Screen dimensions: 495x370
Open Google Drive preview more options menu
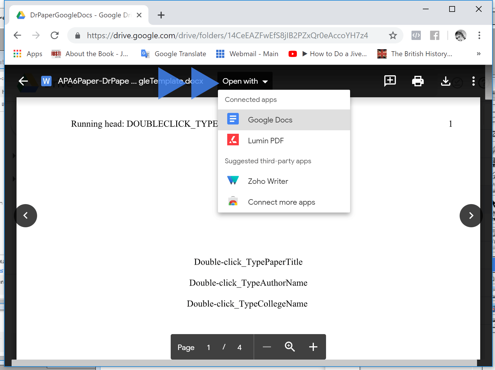(473, 81)
